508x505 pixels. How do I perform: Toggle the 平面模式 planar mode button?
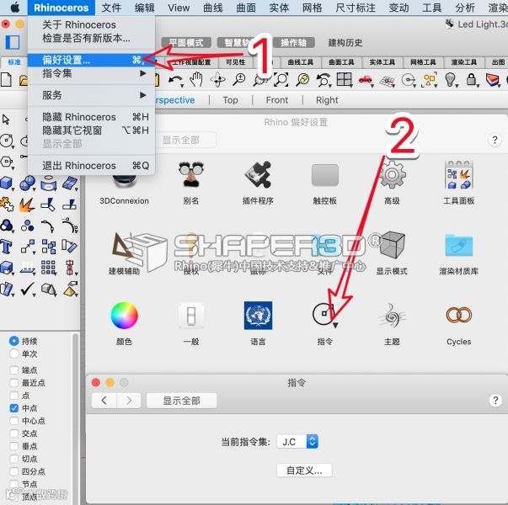point(186,42)
